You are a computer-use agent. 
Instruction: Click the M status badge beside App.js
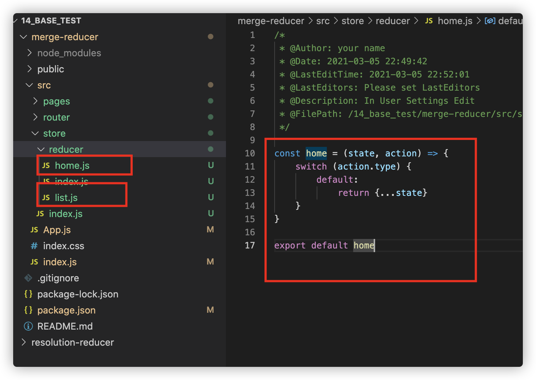tap(210, 229)
